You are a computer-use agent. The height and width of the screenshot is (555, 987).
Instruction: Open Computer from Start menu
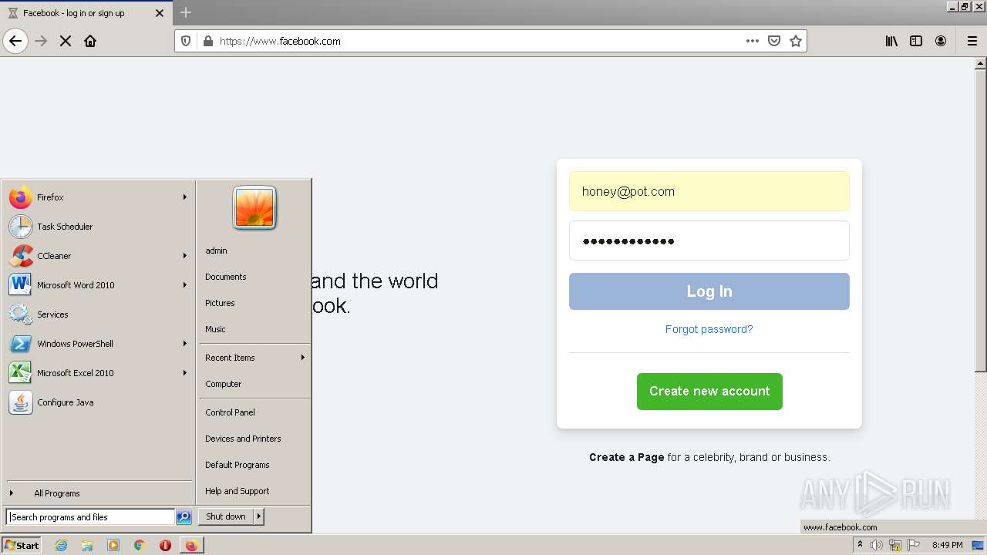coord(254,384)
